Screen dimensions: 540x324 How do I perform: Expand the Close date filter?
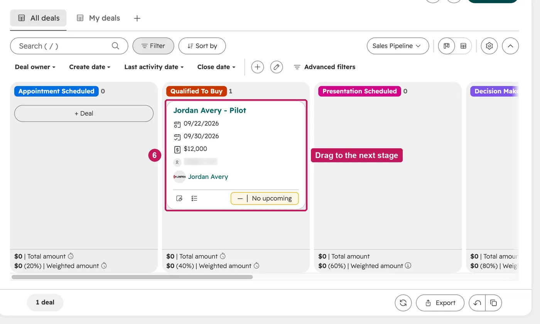[216, 67]
